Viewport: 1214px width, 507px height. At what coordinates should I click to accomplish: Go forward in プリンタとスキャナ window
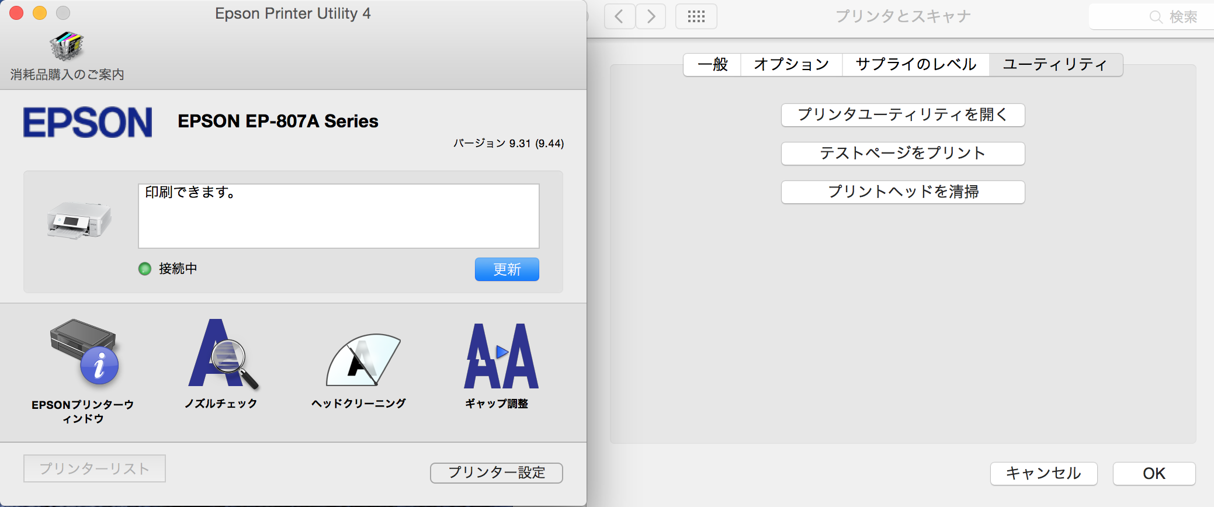651,16
